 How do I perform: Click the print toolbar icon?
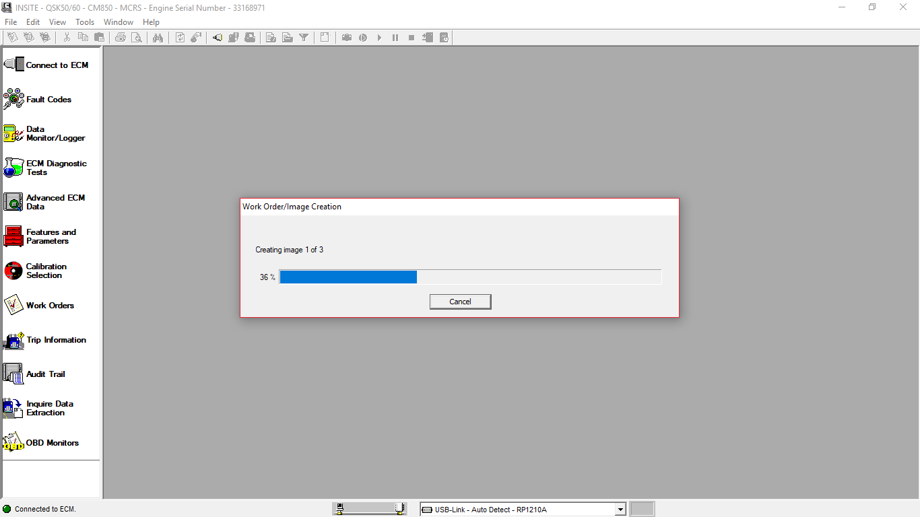121,38
